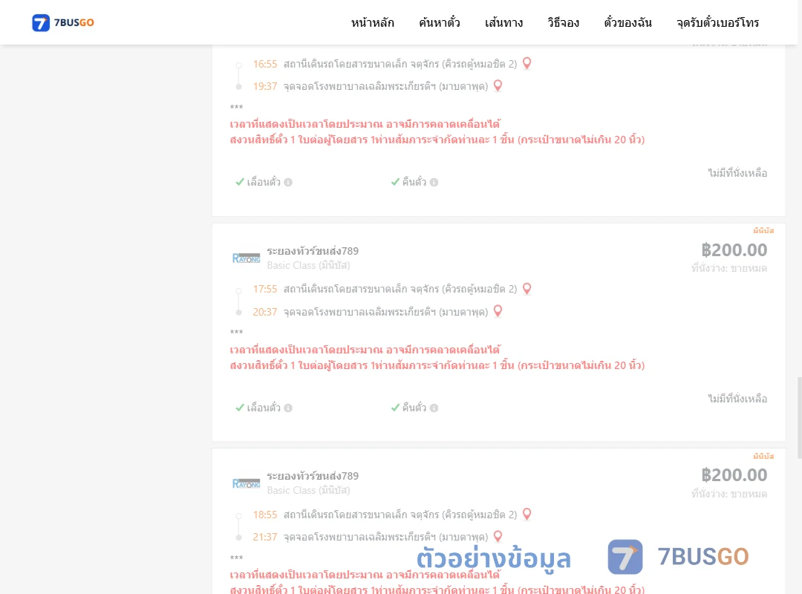Image resolution: width=802 pixels, height=594 pixels.
Task: Click Basic Class (มินิบัส) on 17:55 card
Action: point(308,265)
